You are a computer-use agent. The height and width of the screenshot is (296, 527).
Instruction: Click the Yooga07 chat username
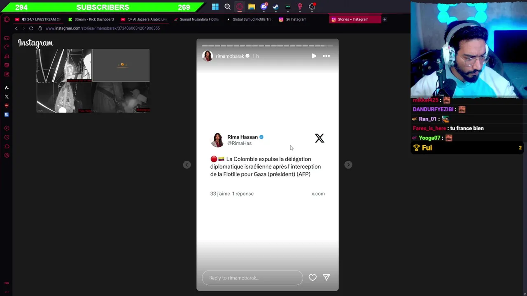click(429, 138)
